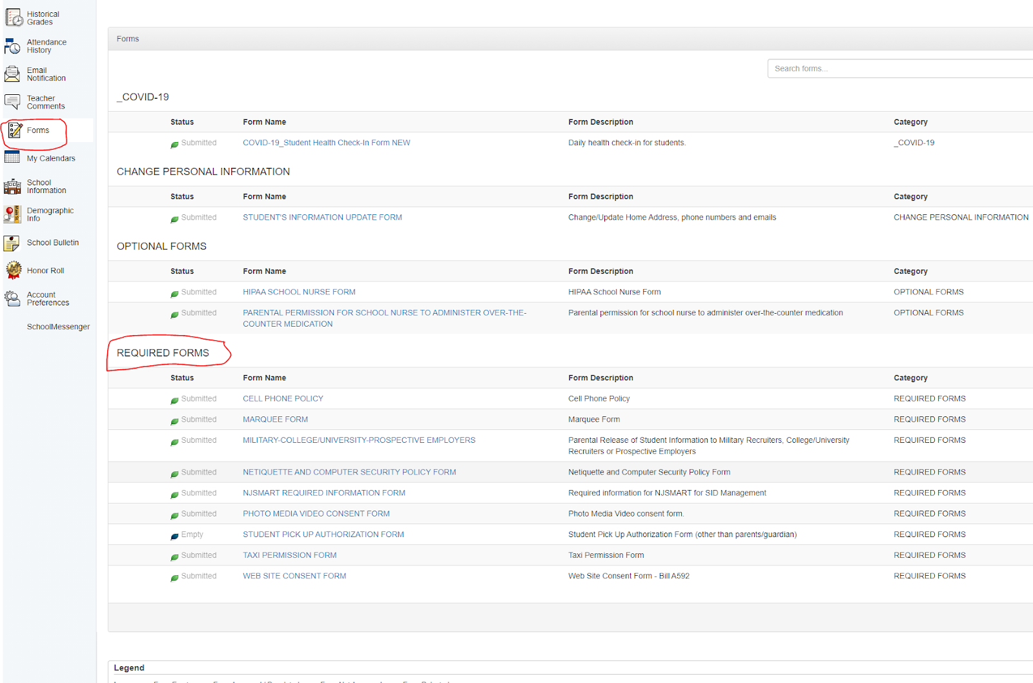Select Teacher Comments in the sidebar
Viewport: 1033px width, 683px height.
46,102
